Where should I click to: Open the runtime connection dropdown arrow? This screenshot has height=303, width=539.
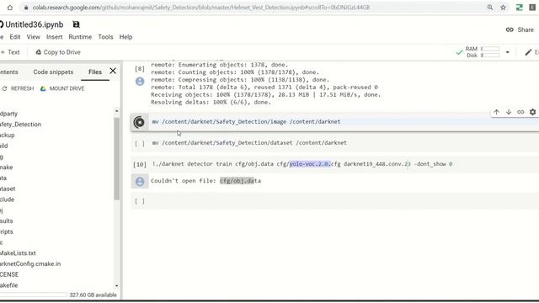coord(507,52)
